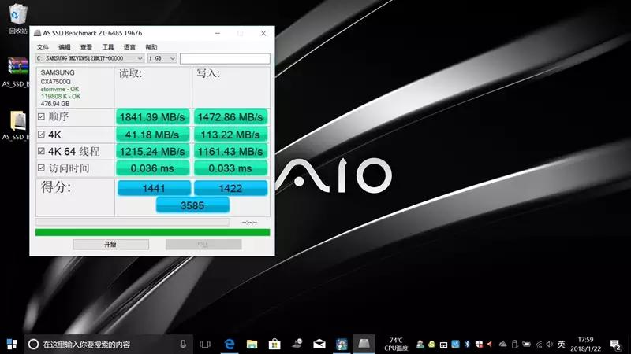
Task: Click the USB safely remove tray icon
Action: coord(515,344)
